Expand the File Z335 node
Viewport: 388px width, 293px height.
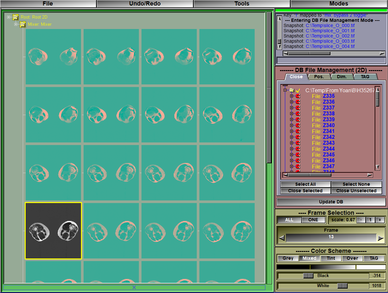[x=291, y=96]
